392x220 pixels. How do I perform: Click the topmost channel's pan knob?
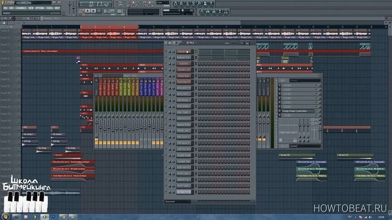coord(170,51)
